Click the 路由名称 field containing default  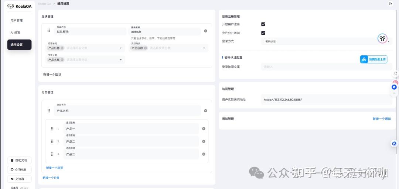tap(165, 31)
